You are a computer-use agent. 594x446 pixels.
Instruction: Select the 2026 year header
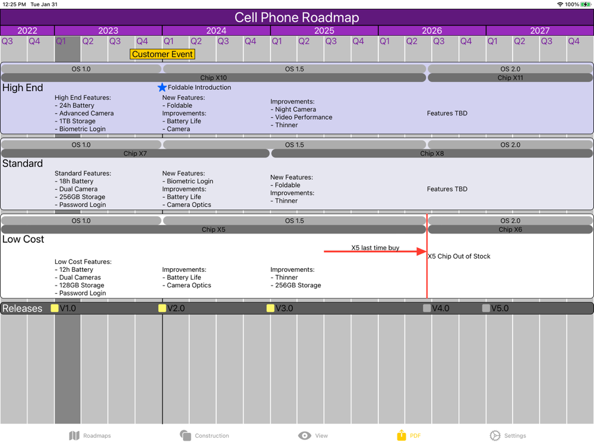click(x=432, y=30)
